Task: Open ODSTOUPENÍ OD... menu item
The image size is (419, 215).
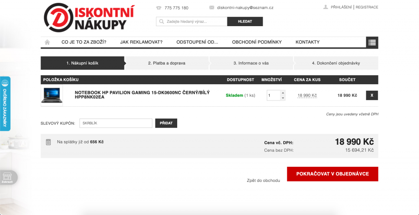Action: [x=197, y=42]
